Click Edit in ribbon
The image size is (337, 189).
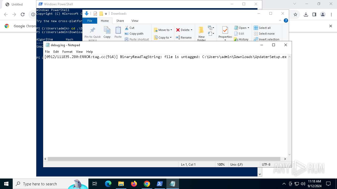pos(239,34)
